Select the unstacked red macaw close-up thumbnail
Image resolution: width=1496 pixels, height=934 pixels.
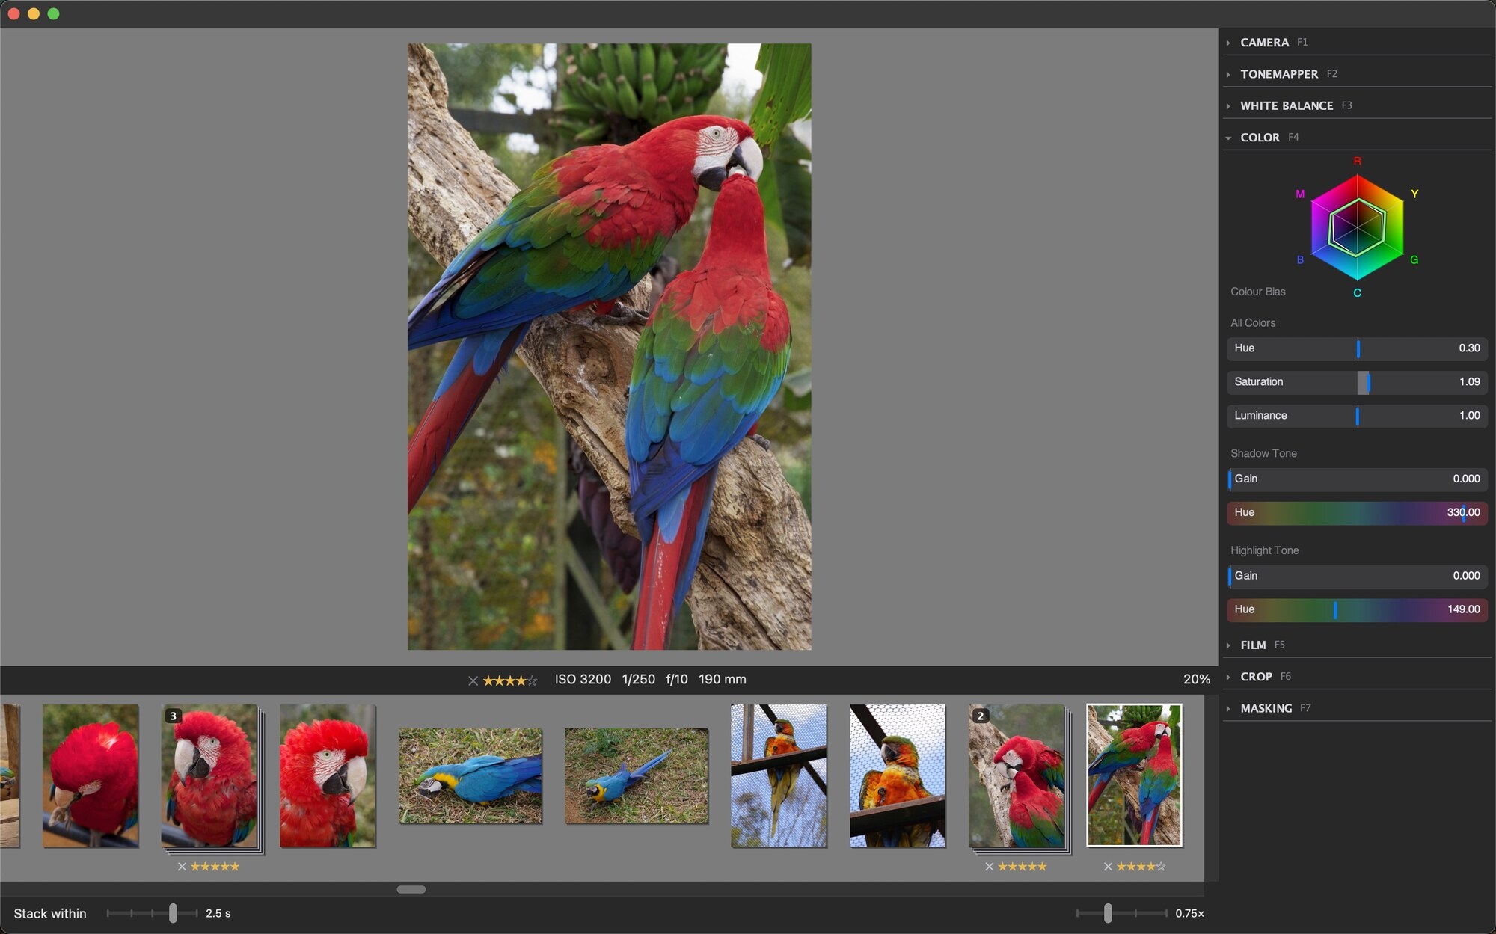point(328,775)
